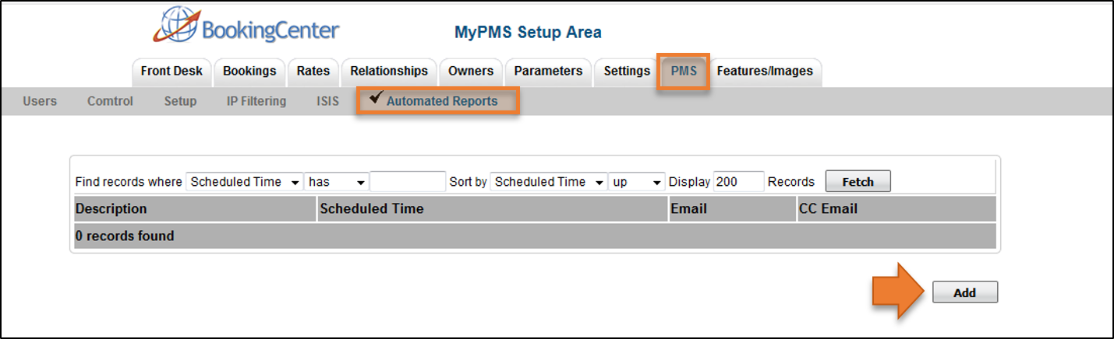The image size is (1114, 339).
Task: Click the Add button
Action: pyautogui.click(x=965, y=293)
